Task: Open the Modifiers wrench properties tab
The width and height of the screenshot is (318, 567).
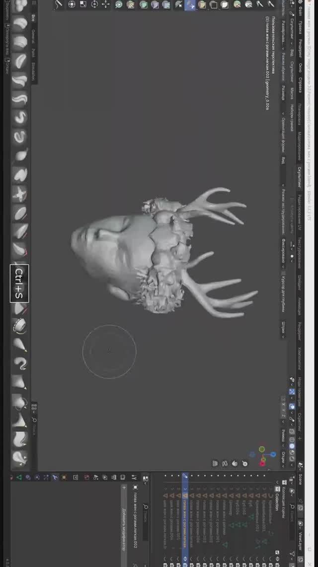Action: 55,477
